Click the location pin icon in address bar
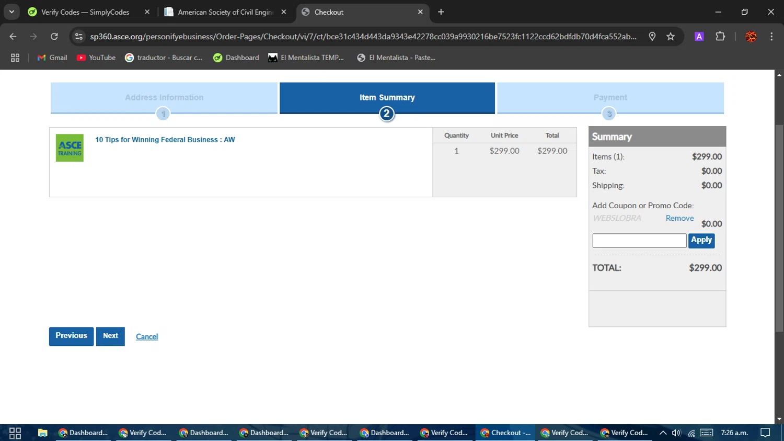Viewport: 784px width, 441px height. tap(652, 37)
